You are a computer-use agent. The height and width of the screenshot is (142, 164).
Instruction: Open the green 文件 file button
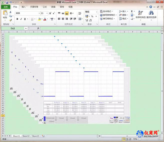point(6,7)
